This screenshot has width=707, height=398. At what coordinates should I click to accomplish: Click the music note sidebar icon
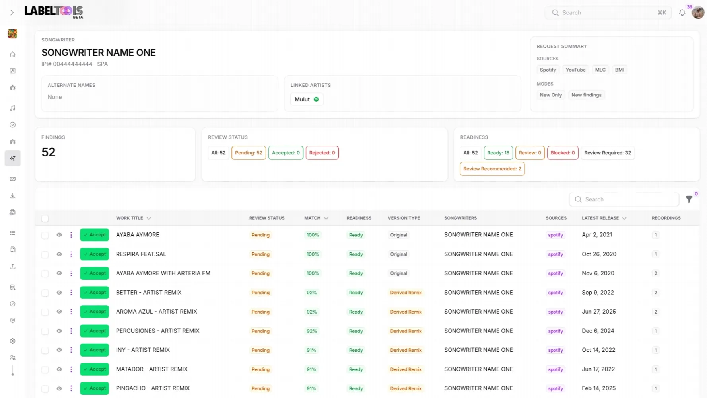coord(13,108)
